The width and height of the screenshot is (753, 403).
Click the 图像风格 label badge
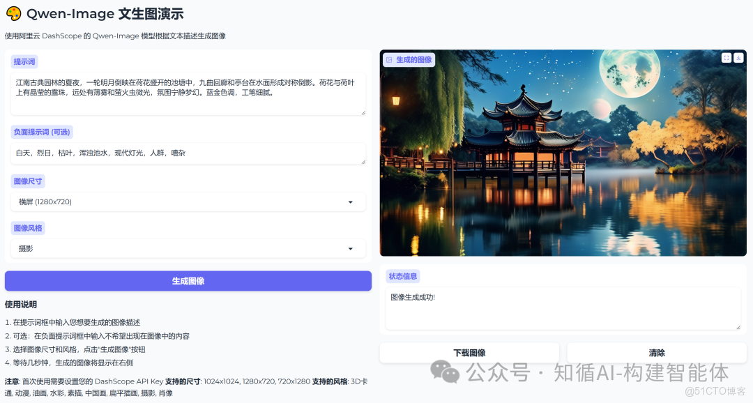coord(28,227)
